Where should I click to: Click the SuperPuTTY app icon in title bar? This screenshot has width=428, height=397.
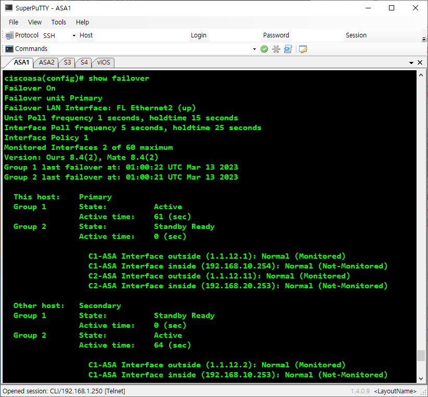pos(9,8)
